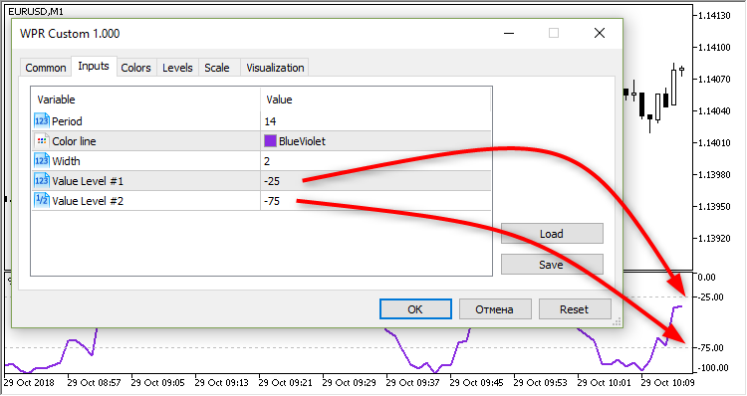This screenshot has height=396, width=747.
Task: Click the Value Level #1 type icon
Action: tap(42, 181)
